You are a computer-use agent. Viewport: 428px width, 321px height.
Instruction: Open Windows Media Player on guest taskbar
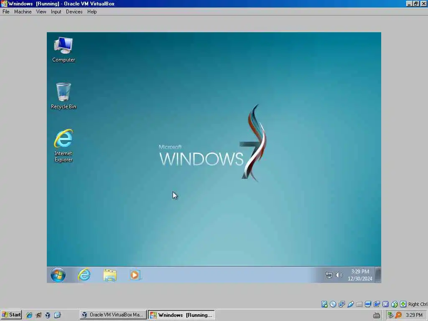[135, 275]
